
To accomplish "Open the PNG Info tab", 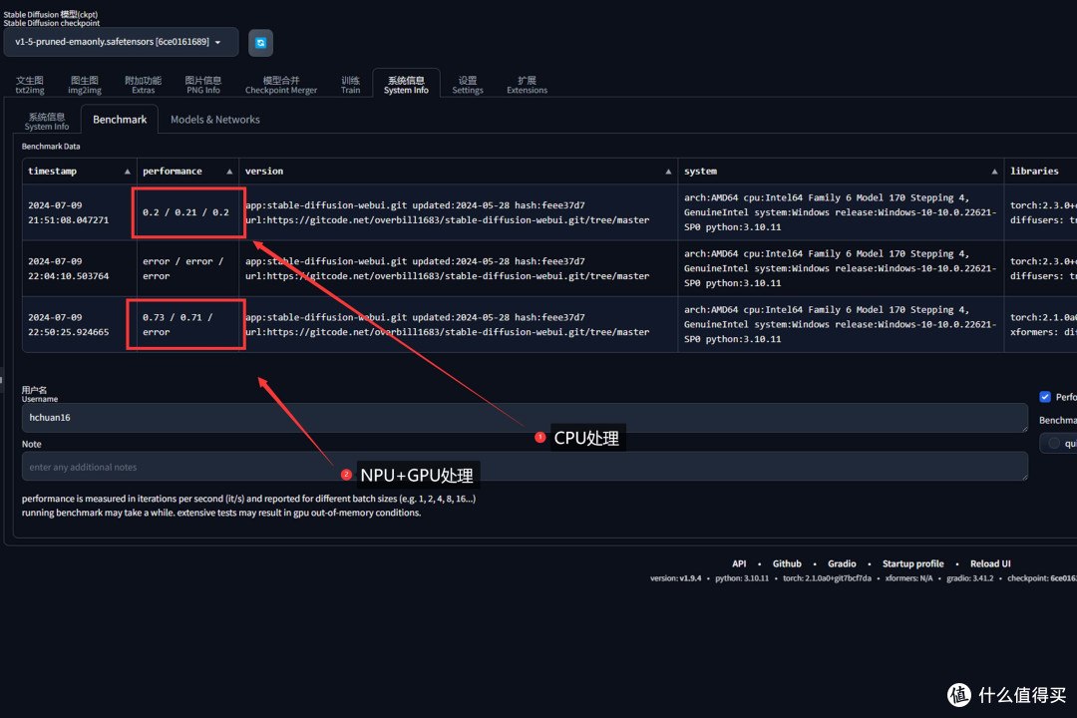I will point(203,85).
